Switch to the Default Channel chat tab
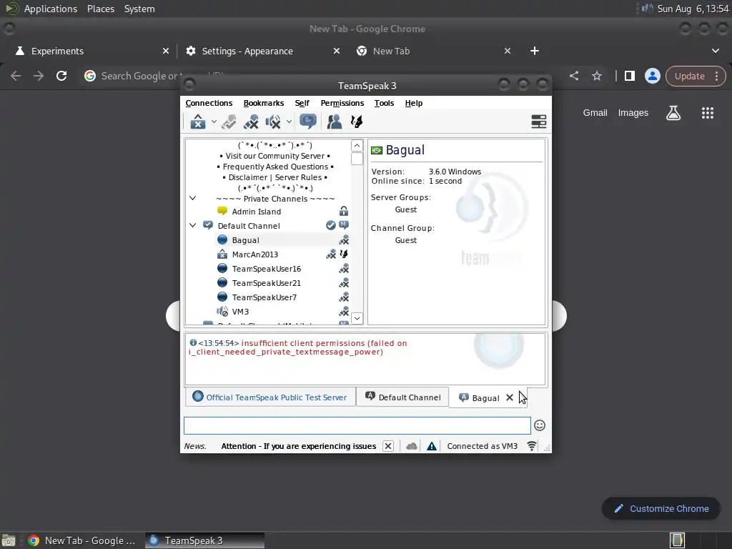 [402, 397]
